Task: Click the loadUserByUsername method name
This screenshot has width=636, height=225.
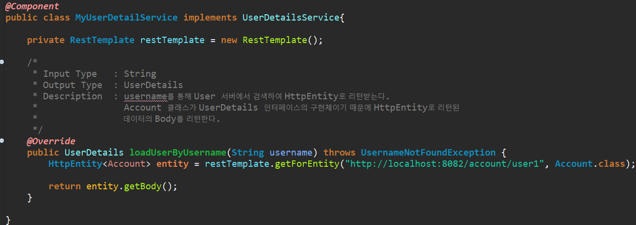Action: point(177,153)
